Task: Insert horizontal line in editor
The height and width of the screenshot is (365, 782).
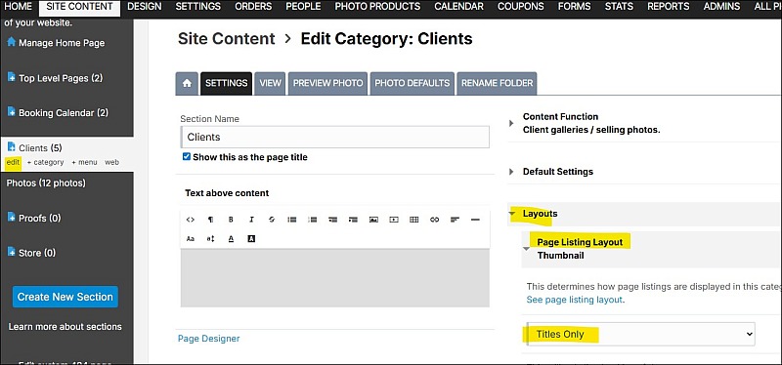Action: click(x=475, y=220)
